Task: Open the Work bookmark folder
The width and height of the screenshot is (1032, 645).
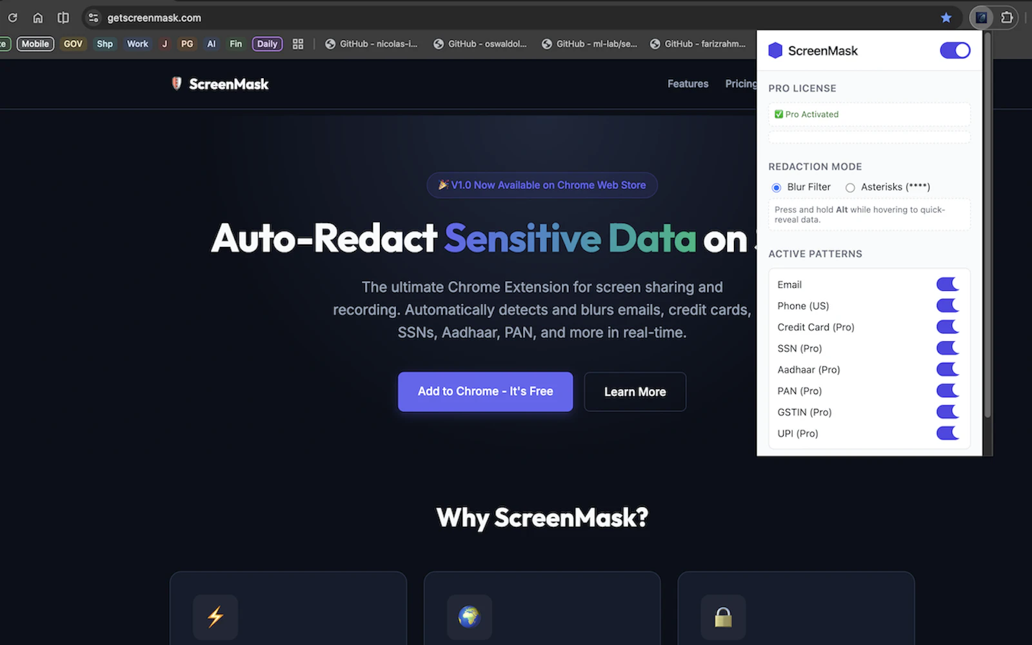Action: 137,44
